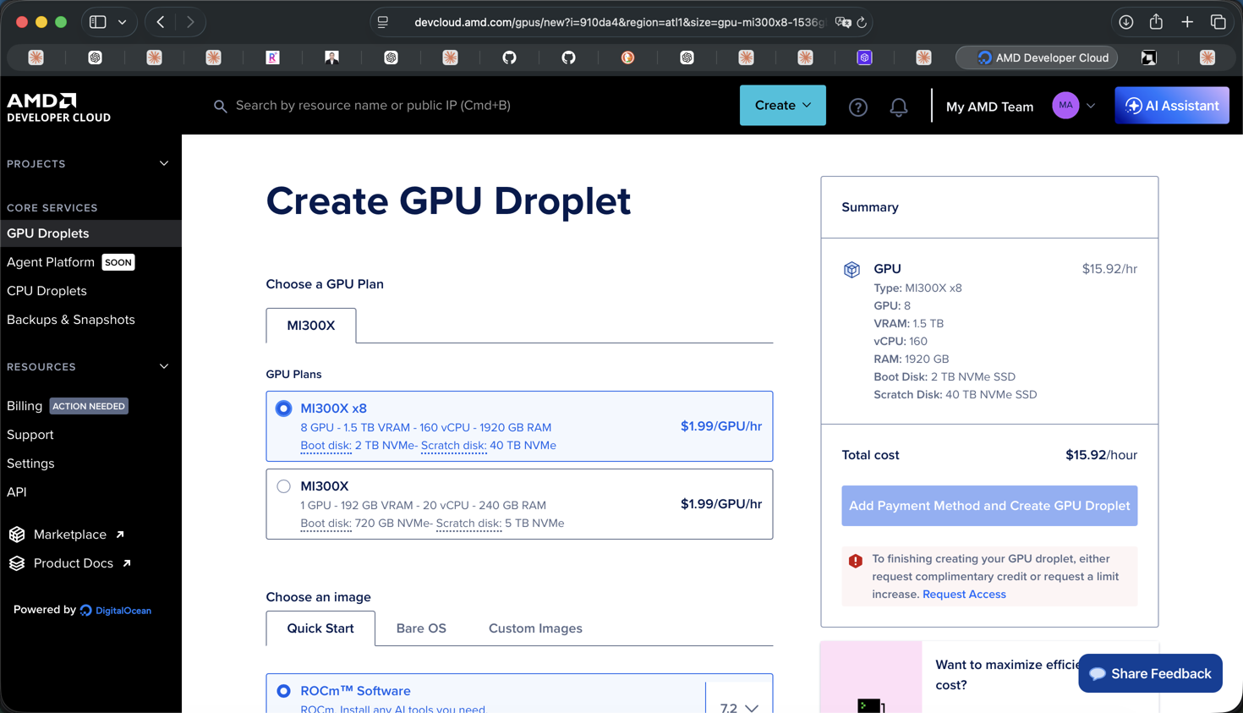Switch to the Custom Images tab
The width and height of the screenshot is (1243, 713).
535,628
